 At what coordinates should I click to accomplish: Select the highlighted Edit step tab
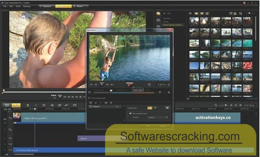[63, 6]
